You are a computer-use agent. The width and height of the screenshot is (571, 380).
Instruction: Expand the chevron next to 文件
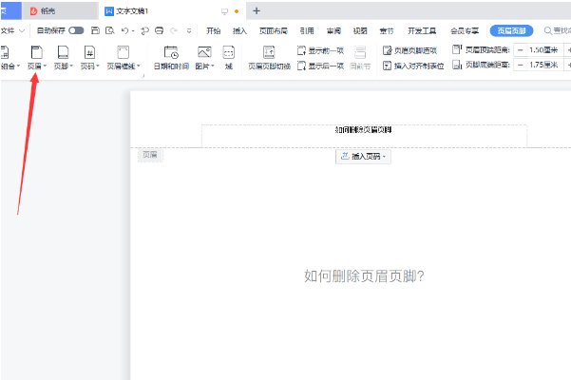click(22, 31)
